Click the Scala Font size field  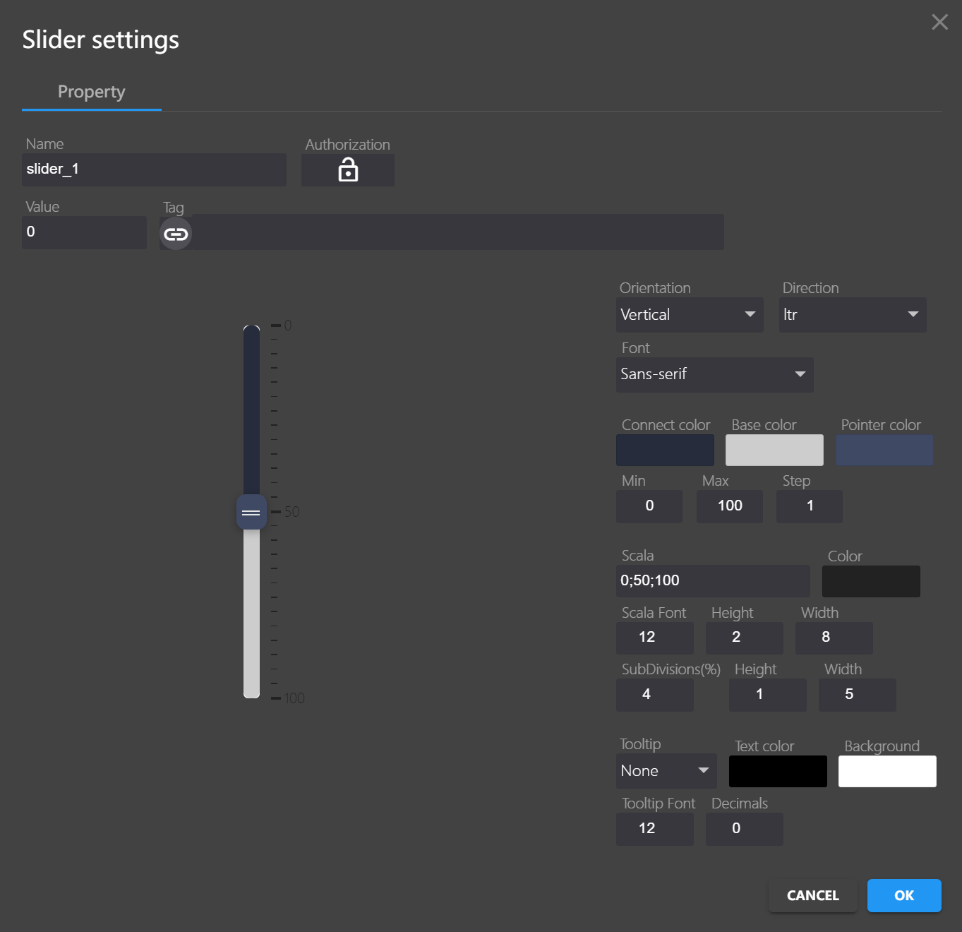(x=655, y=638)
